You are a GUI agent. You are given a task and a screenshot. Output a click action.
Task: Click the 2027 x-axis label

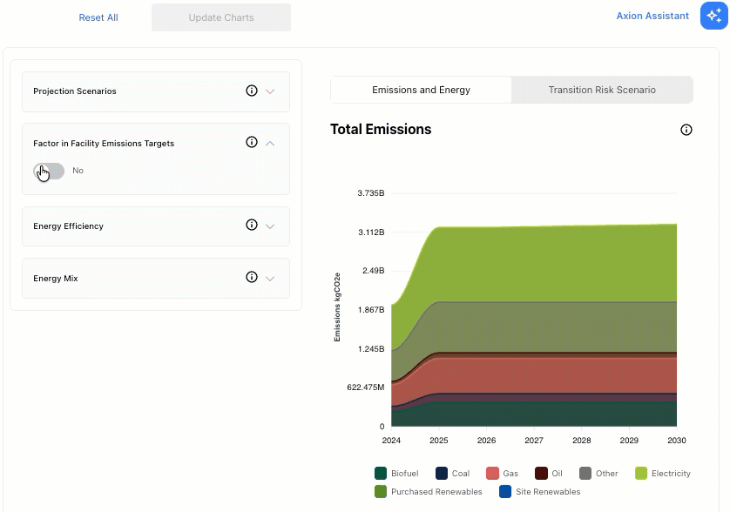tap(534, 441)
